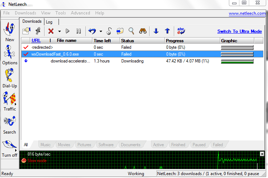This screenshot has width=268, height=178.
Task: Click the red X delete icon
Action: [x=51, y=31]
